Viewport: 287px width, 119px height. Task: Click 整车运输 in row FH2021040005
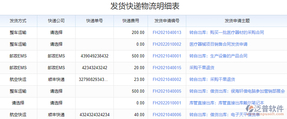coord(18,91)
